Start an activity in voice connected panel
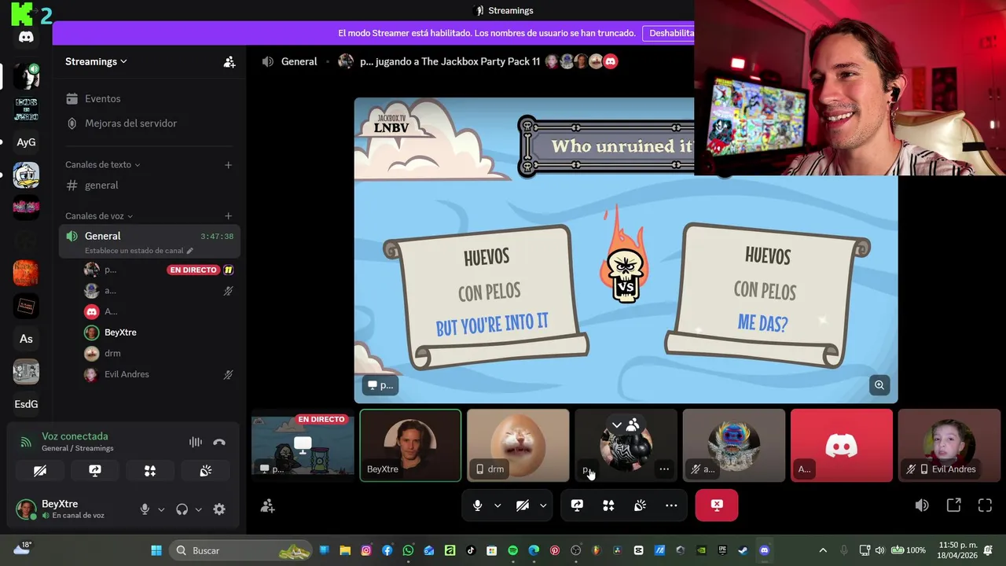The width and height of the screenshot is (1006, 566). (x=150, y=471)
